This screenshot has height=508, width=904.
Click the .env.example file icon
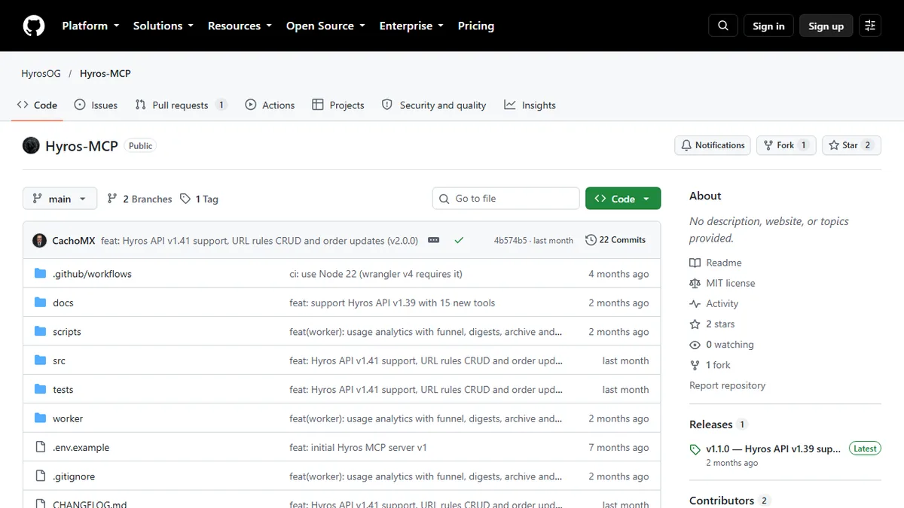pos(41,447)
